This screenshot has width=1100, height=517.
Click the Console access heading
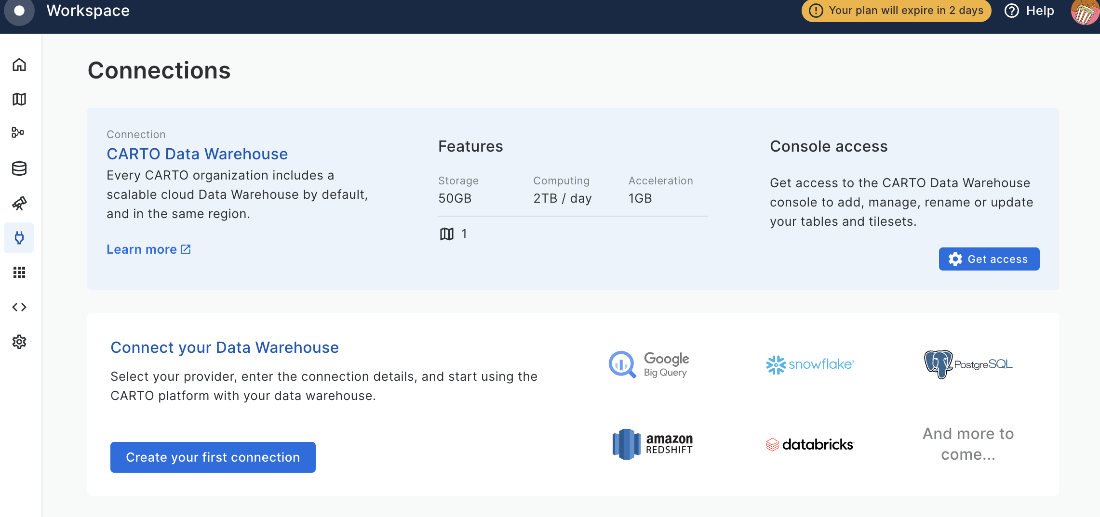[x=829, y=146]
